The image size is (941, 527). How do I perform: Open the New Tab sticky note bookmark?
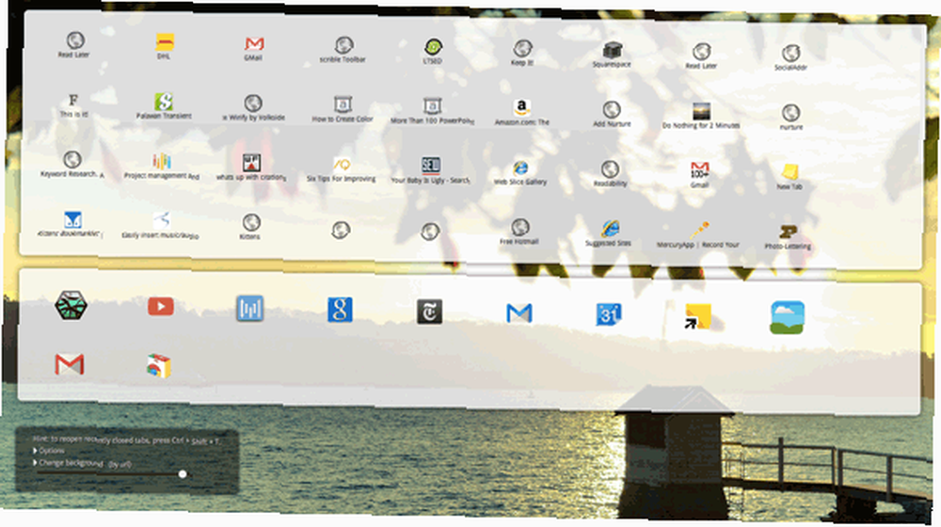789,177
